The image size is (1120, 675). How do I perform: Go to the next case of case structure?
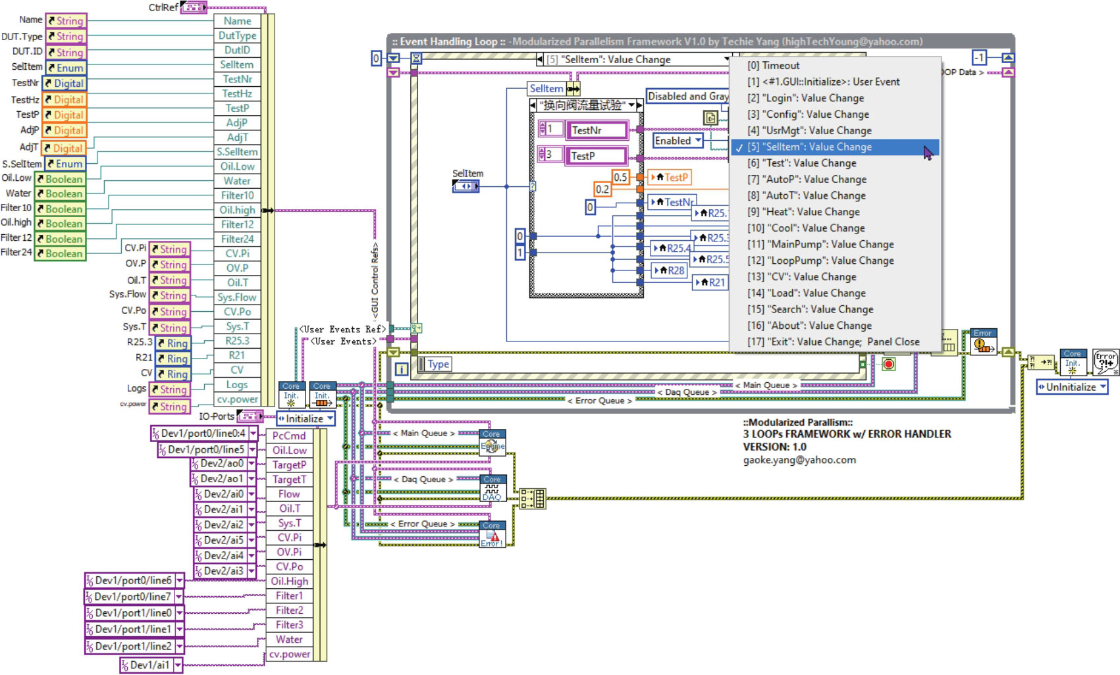[x=639, y=105]
